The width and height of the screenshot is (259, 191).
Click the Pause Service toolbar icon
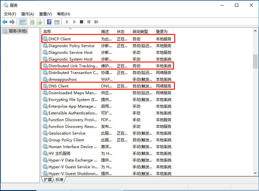tap(89, 22)
